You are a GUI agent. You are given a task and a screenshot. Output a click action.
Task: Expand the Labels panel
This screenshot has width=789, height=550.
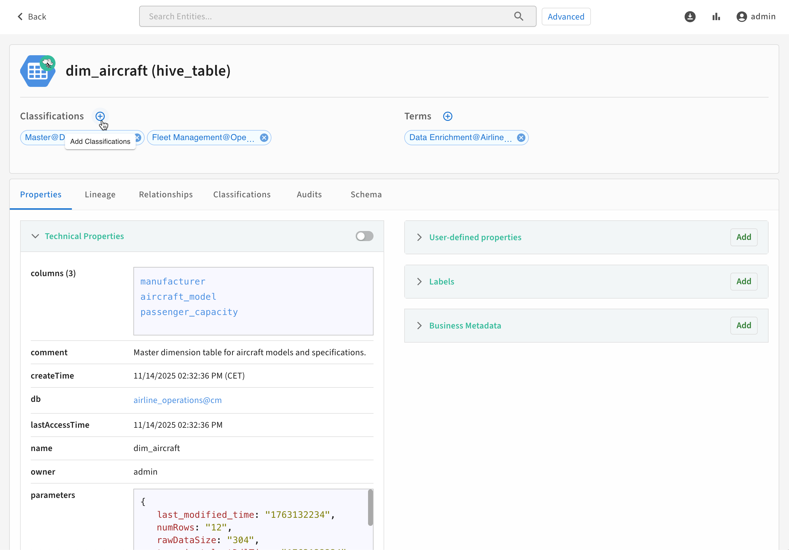419,282
